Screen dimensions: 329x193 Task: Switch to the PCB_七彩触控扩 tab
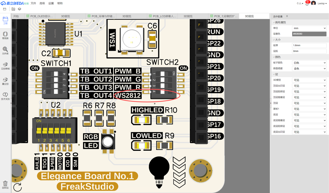tap(223, 16)
